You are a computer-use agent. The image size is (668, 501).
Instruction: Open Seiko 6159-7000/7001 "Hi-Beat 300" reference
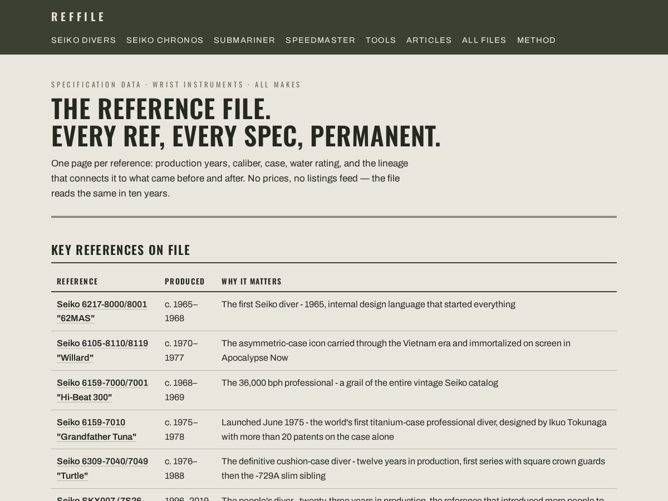click(x=102, y=390)
